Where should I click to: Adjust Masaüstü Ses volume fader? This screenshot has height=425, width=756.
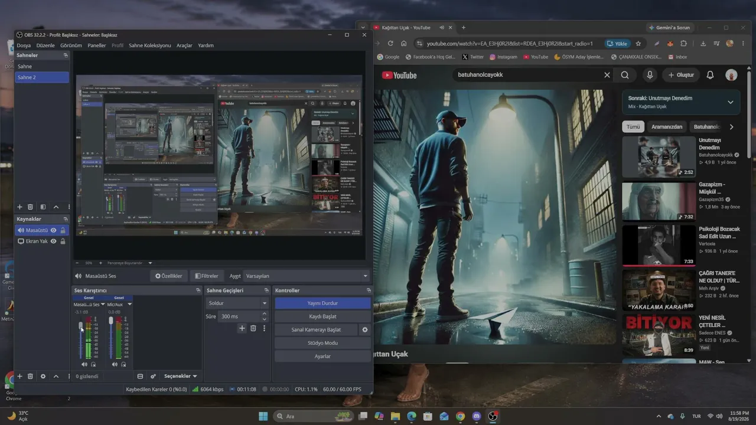pyautogui.click(x=81, y=326)
